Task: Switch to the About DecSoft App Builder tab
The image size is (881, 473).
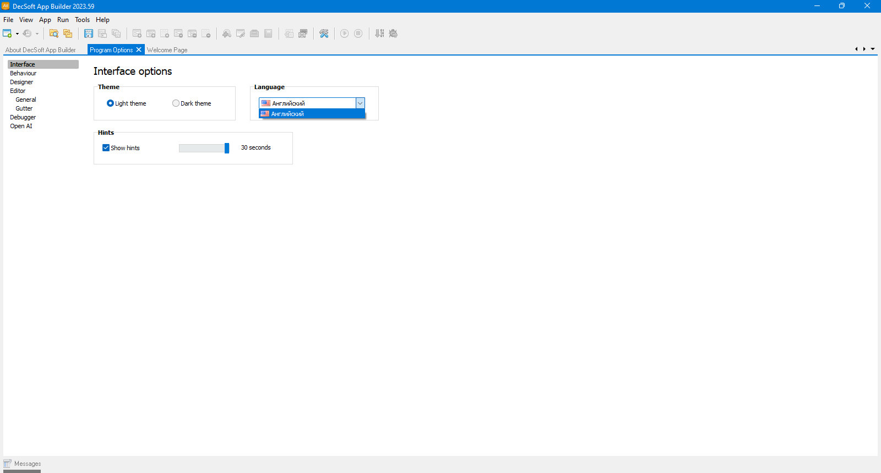Action: (41, 50)
